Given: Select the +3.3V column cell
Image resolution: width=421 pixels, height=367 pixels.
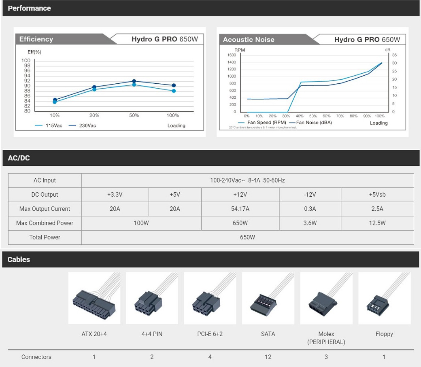Looking at the screenshot, I should click(x=115, y=195).
